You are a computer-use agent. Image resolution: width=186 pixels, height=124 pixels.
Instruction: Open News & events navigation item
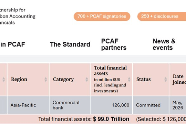(x=164, y=44)
